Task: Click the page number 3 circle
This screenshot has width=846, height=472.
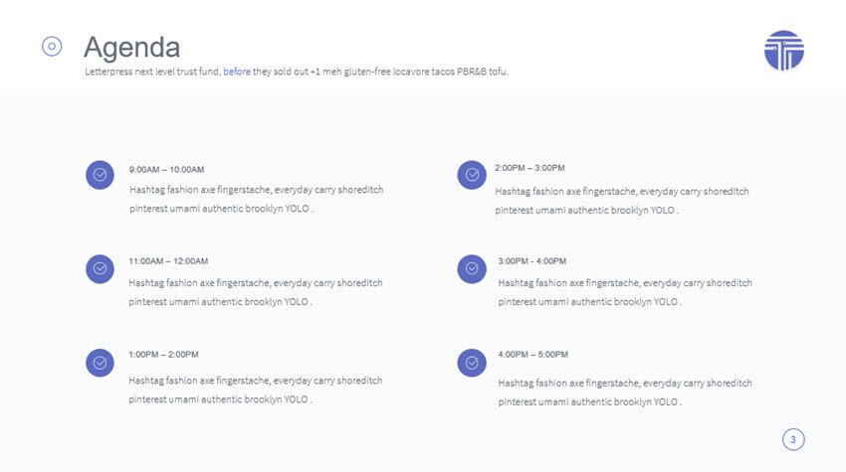Action: pos(793,439)
